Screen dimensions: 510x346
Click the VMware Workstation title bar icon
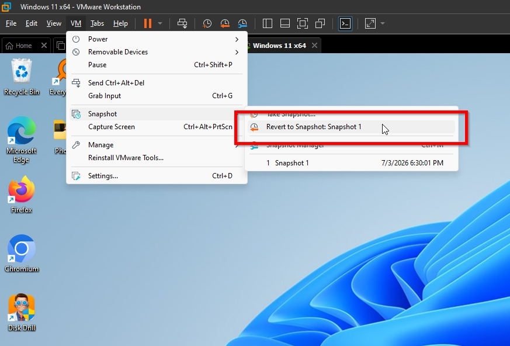pos(6,6)
